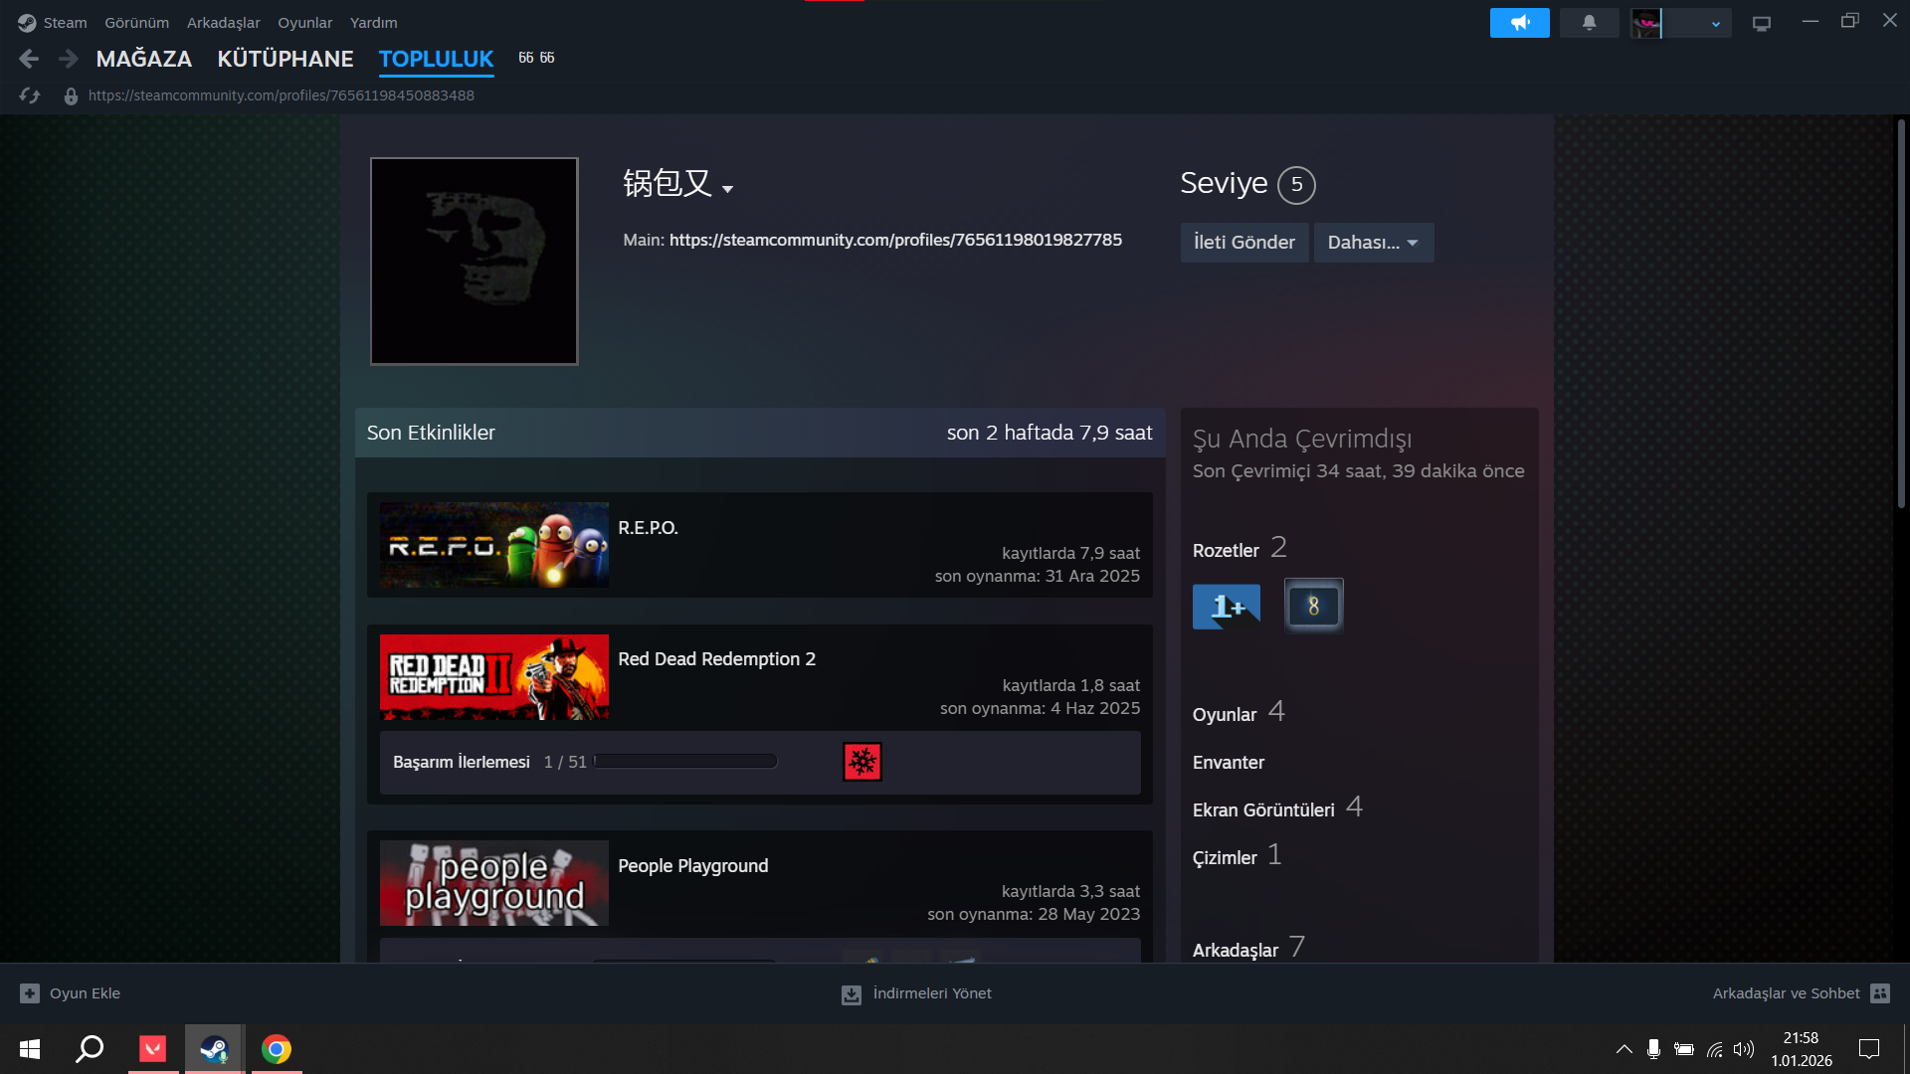View the community badge showing 1+
1910x1074 pixels.
pyautogui.click(x=1227, y=606)
